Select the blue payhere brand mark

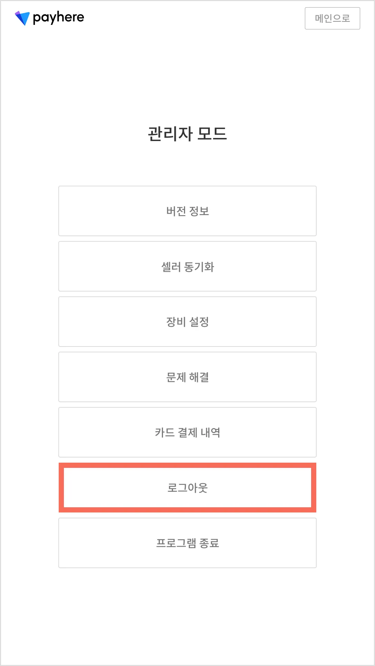22,18
